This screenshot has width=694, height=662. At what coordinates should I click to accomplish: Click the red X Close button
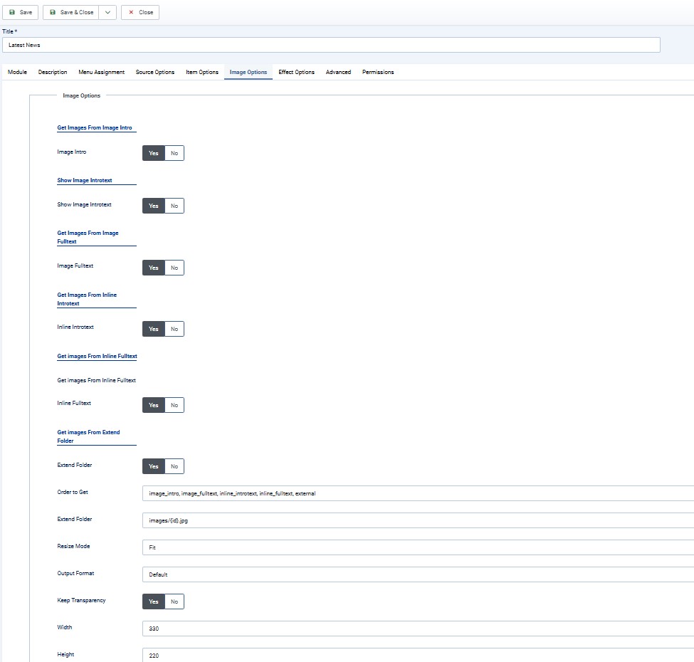(x=140, y=12)
